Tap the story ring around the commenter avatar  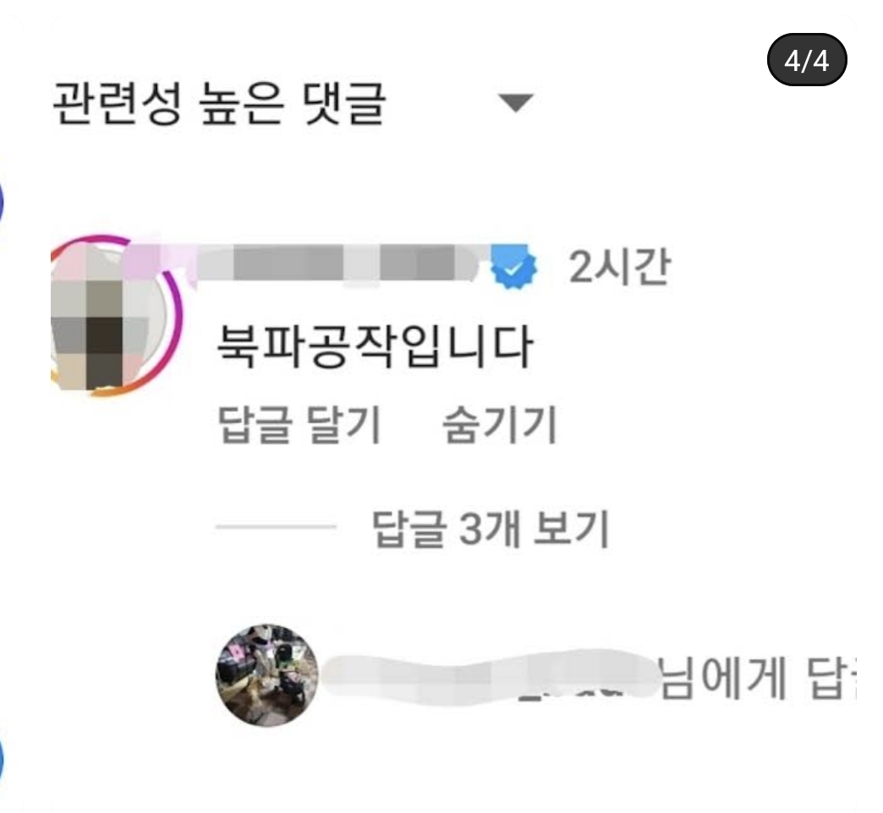[115, 315]
